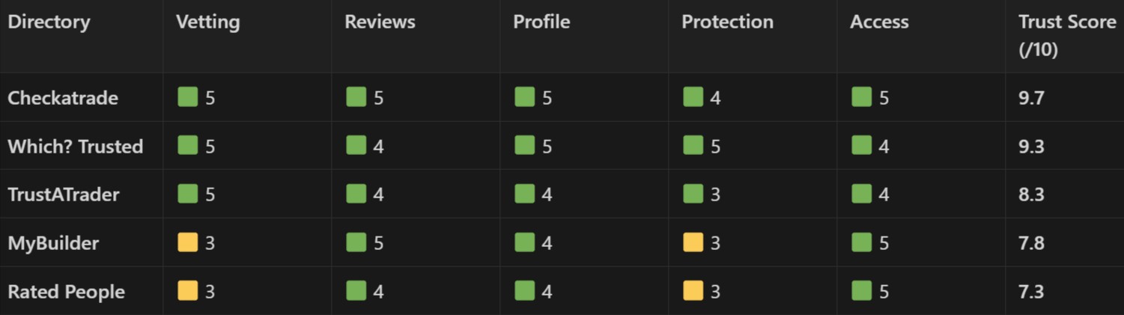Click the Vetting column header
Image resolution: width=1124 pixels, height=315 pixels.
pos(207,22)
